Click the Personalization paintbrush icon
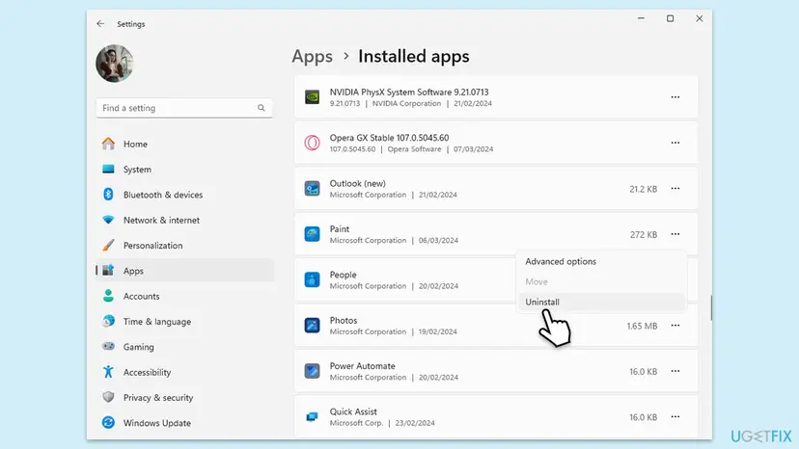 coord(108,246)
